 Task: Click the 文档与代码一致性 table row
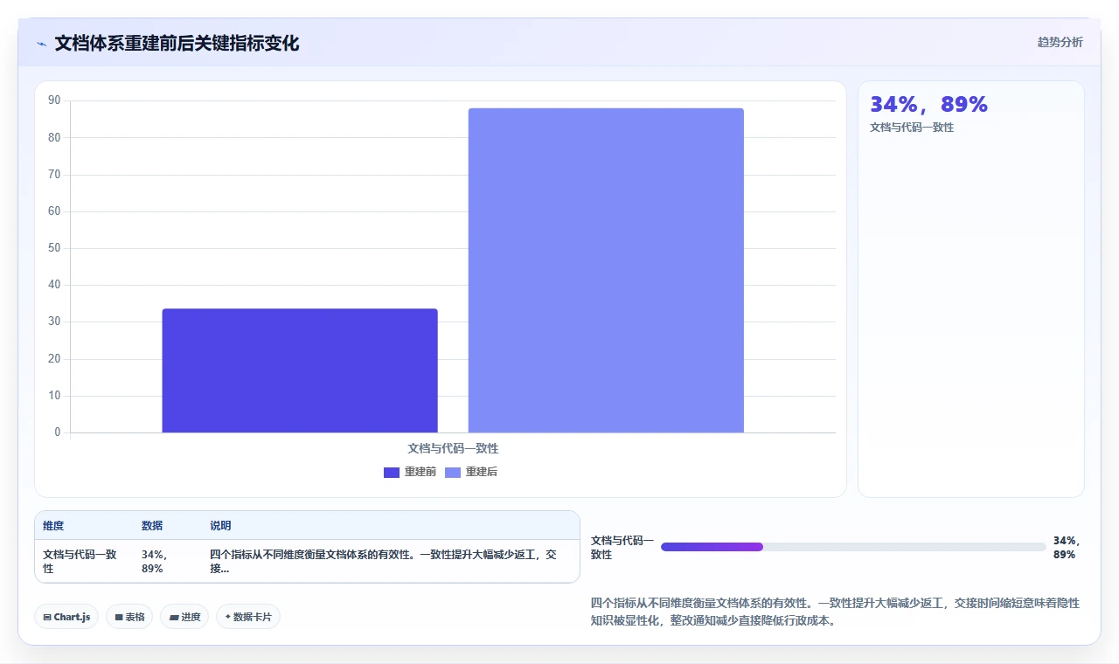(307, 561)
